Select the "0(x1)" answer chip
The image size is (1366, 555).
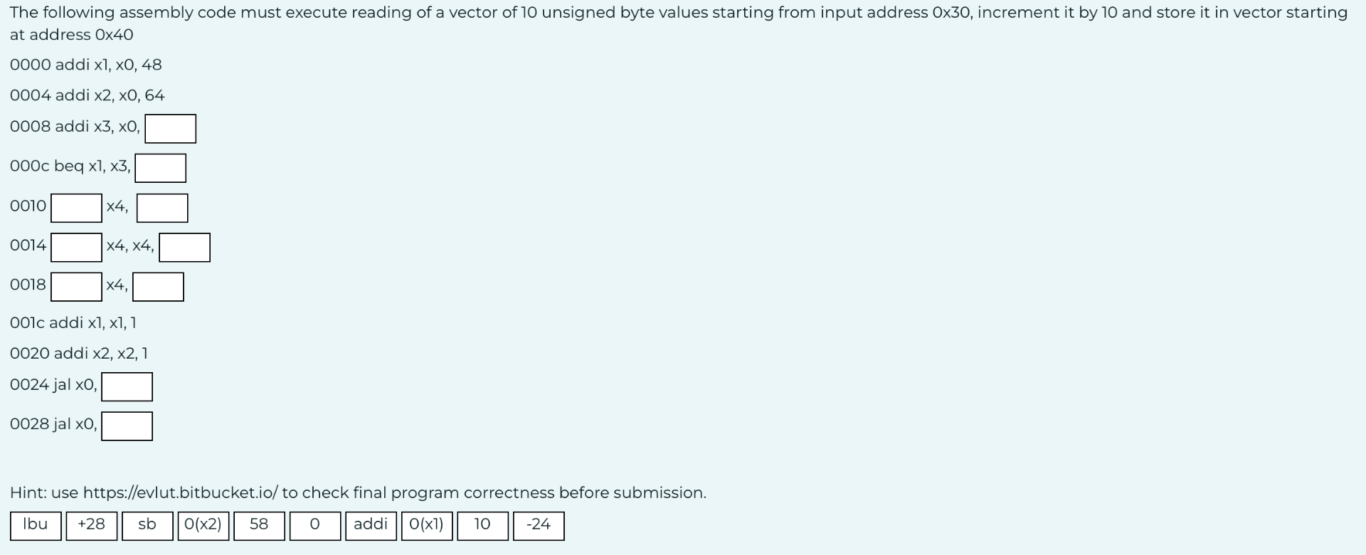pyautogui.click(x=427, y=526)
